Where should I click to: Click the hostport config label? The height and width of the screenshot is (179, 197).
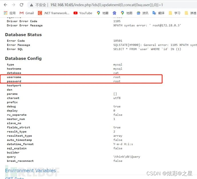pyautogui.click(x=14, y=86)
